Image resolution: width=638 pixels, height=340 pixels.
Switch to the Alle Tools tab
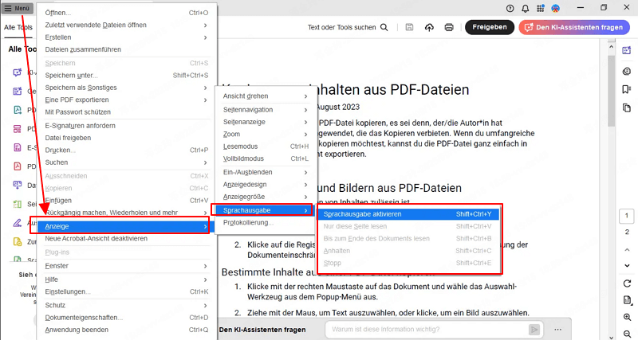coord(18,28)
